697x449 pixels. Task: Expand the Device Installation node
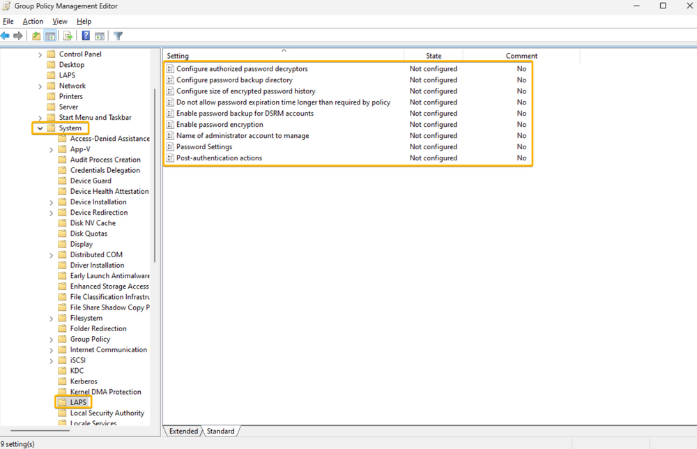50,201
